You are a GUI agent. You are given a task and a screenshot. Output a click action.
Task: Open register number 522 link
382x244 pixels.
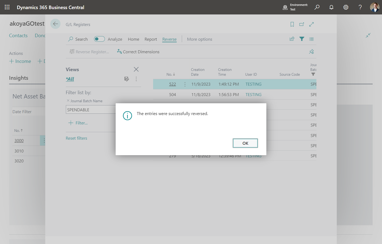[x=172, y=84]
